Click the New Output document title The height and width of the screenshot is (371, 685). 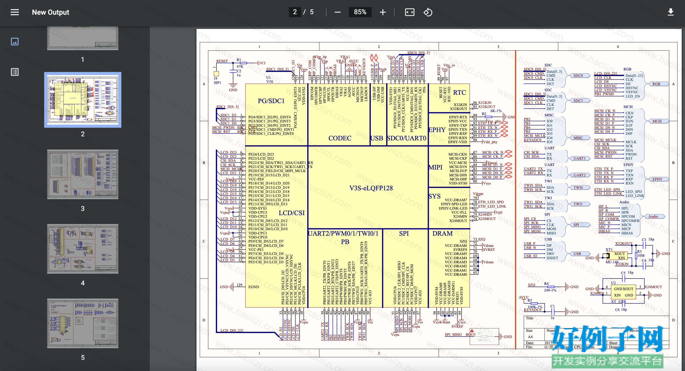(51, 12)
